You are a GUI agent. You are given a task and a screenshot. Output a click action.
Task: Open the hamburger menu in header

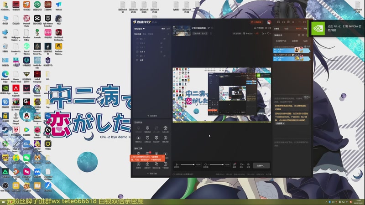tap(293, 22)
